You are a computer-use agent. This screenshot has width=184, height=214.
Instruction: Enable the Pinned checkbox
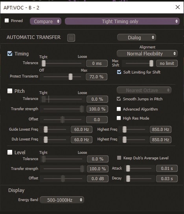[x=7, y=20]
